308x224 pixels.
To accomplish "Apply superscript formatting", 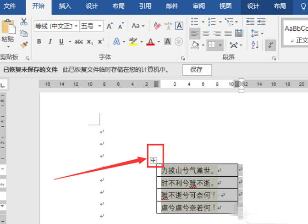I will coord(101,41).
